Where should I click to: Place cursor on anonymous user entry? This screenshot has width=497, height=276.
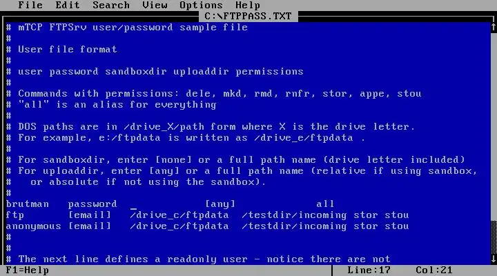(x=33, y=226)
